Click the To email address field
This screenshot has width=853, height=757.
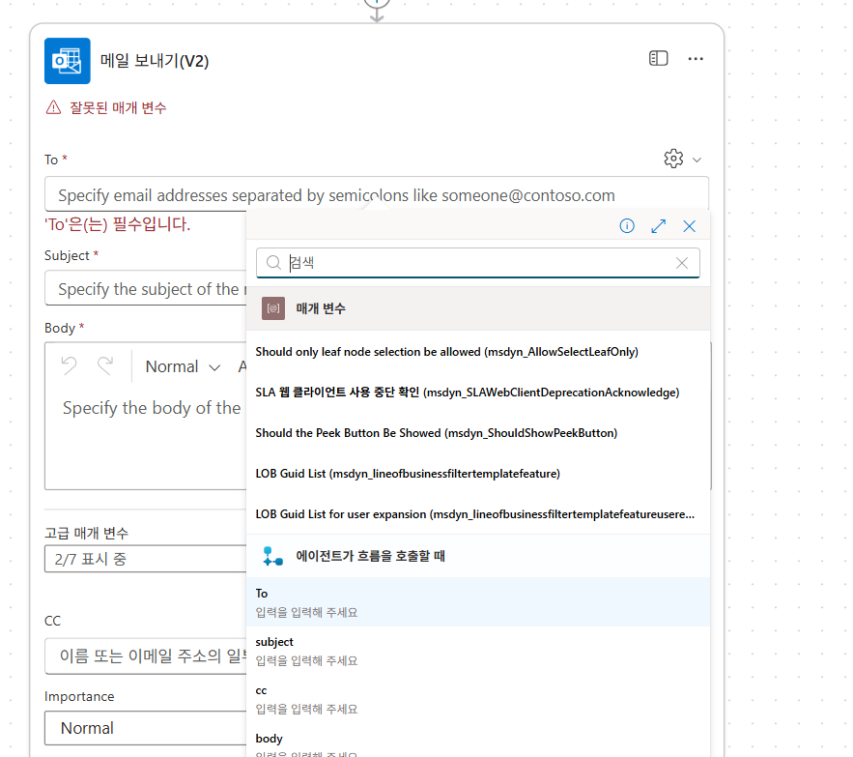click(377, 194)
